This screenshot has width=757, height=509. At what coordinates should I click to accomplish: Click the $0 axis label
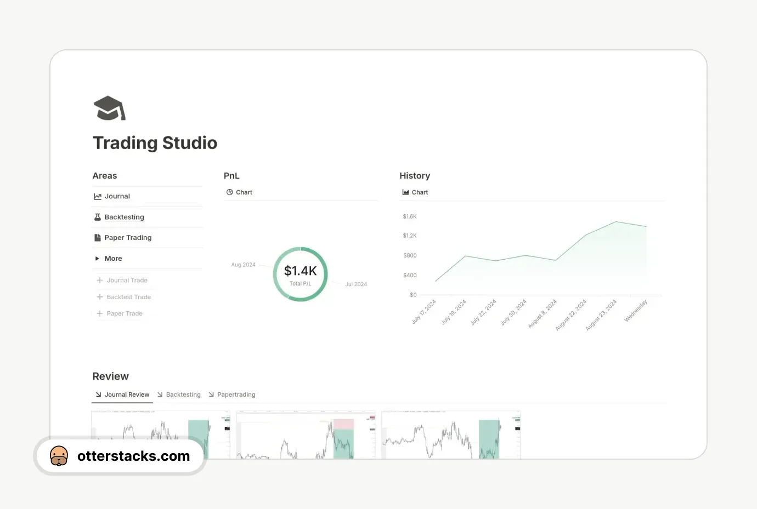coord(413,295)
